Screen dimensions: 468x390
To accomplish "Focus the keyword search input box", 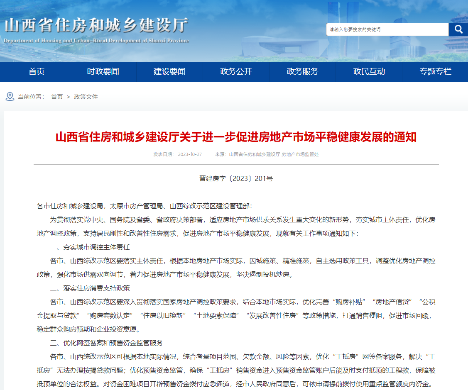I will (x=387, y=29).
